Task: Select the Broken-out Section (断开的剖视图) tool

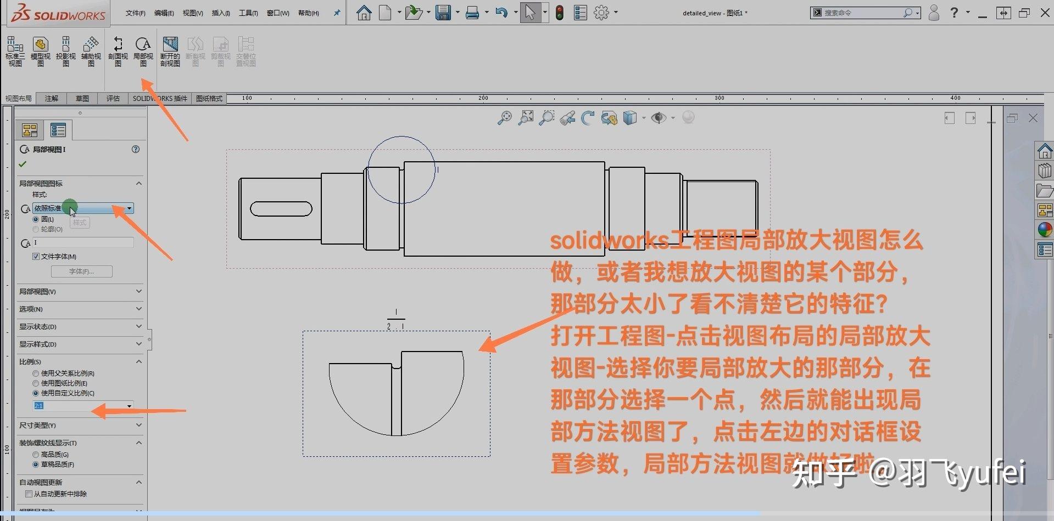Action: (170, 52)
